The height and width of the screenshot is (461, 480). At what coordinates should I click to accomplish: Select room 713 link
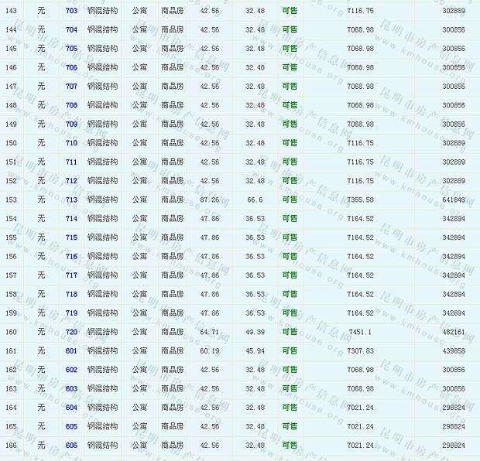click(71, 200)
